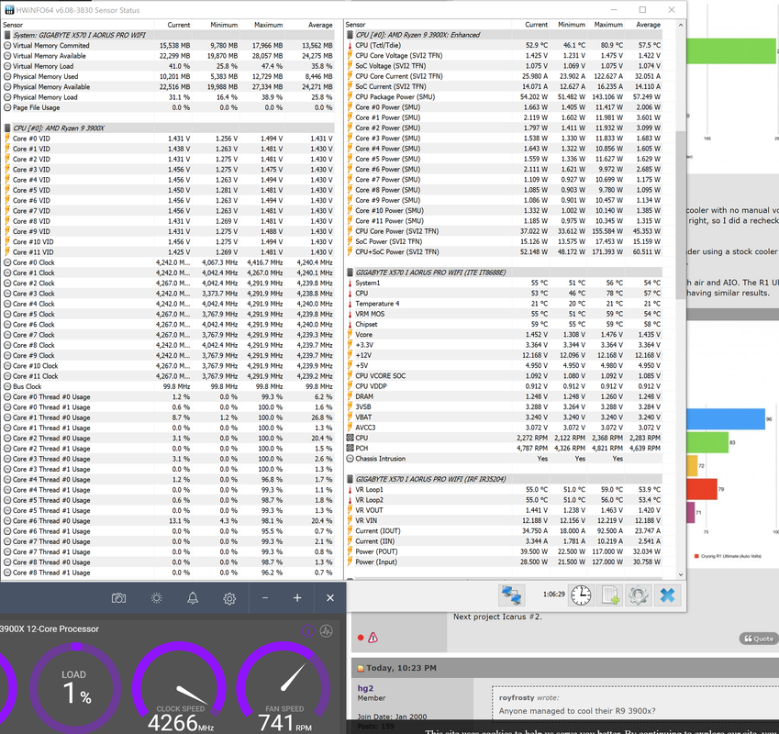Screen dimensions: 779x734
Task: Select the SoC Voltage (SVI2 TFN) row
Action: pyautogui.click(x=504, y=66)
